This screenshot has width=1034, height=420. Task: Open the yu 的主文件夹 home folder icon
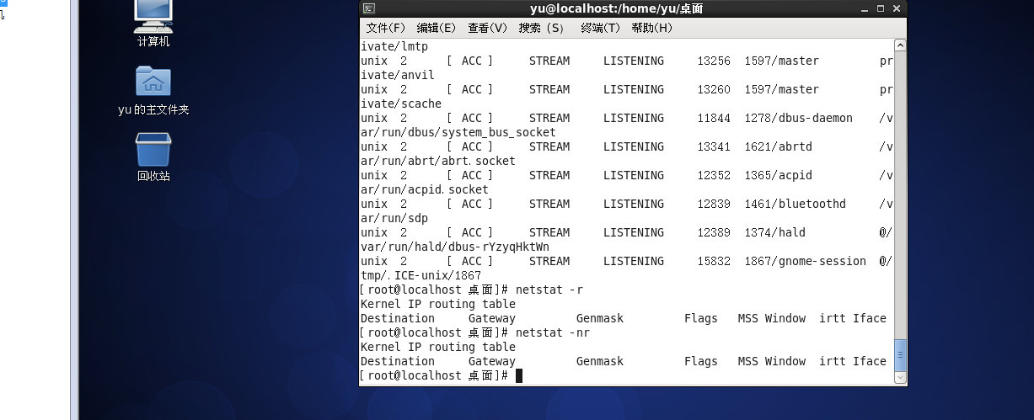153,91
